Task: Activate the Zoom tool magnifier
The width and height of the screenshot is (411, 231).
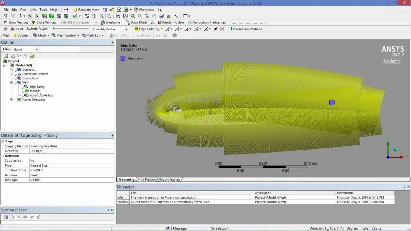Action: click(x=101, y=16)
